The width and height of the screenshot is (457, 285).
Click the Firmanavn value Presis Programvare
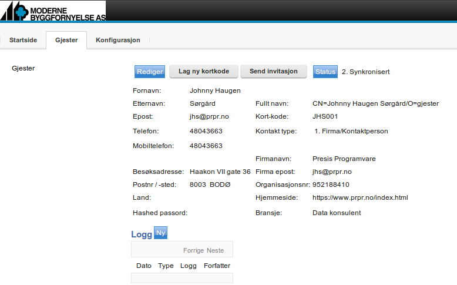click(344, 159)
